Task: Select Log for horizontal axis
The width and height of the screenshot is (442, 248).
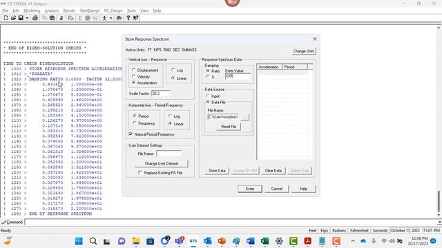Action: coord(170,116)
